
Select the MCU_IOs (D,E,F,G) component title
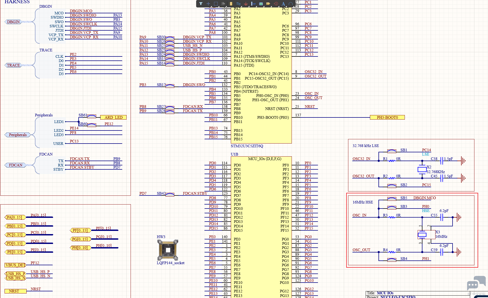pyautogui.click(x=265, y=159)
